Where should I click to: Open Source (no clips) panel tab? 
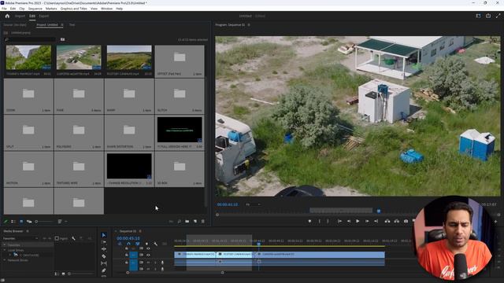[15, 24]
